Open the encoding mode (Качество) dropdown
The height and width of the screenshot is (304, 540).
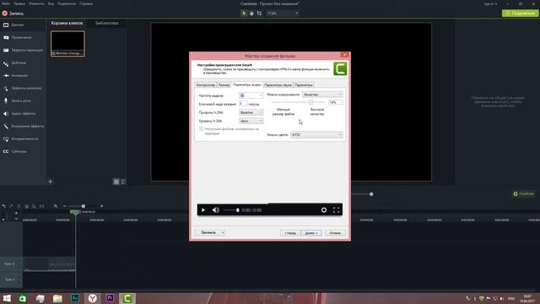(322, 95)
